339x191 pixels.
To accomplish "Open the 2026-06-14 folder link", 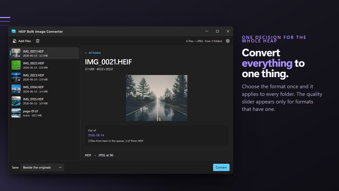I will point(96,135).
